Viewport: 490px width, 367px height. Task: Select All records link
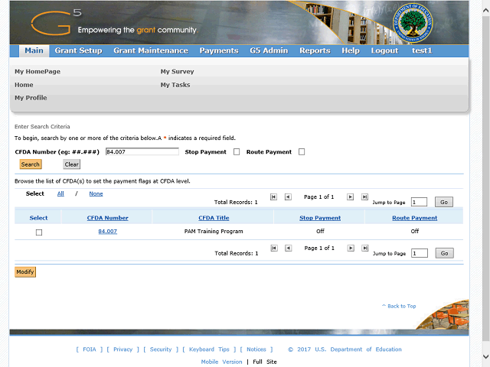[x=60, y=193]
